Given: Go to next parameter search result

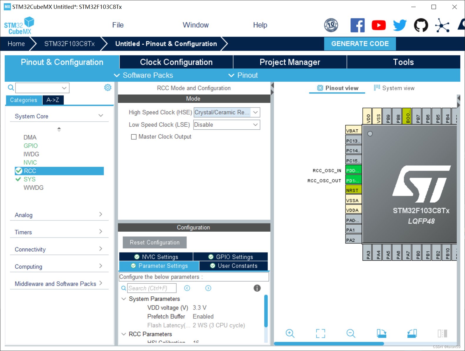Looking at the screenshot, I should [208, 288].
